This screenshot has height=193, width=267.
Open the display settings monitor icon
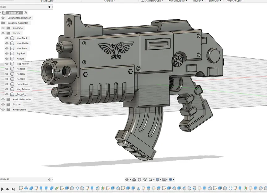pos(158,179)
